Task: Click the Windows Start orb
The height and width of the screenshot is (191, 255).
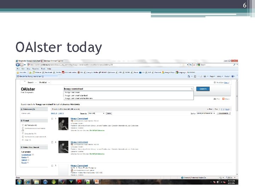Action: (x=19, y=182)
